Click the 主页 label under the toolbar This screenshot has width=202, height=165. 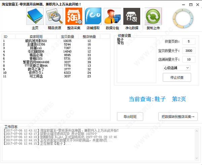35,28
